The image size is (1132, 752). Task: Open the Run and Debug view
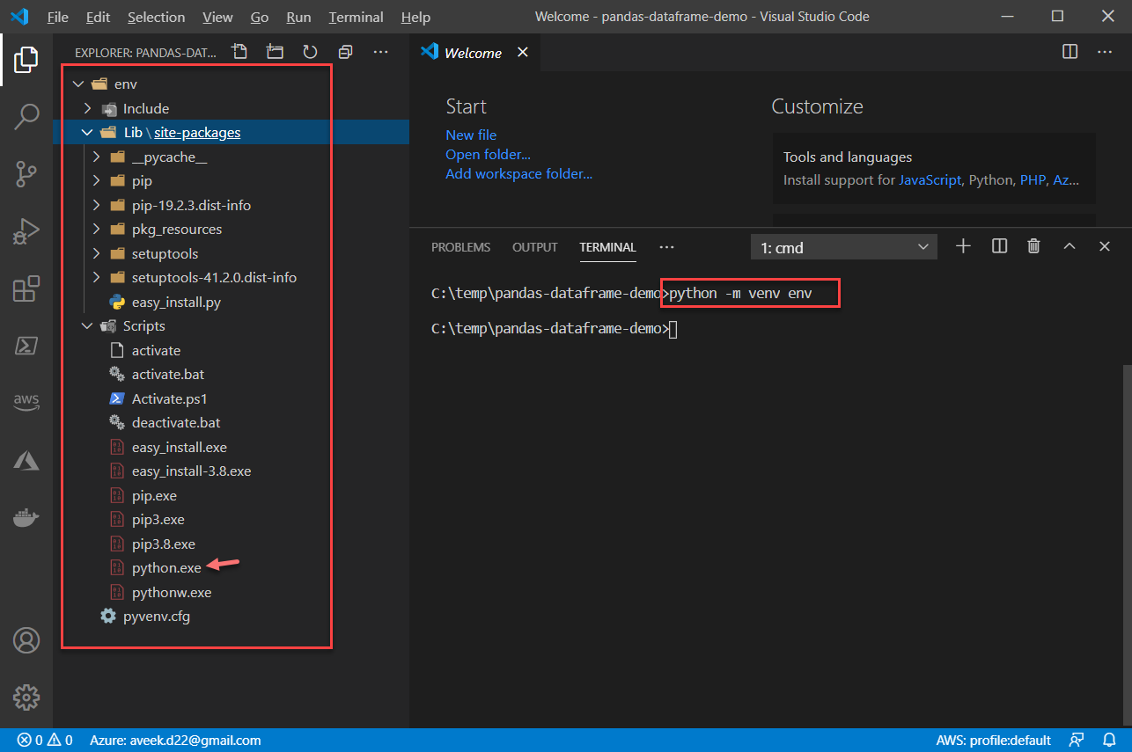pos(26,230)
